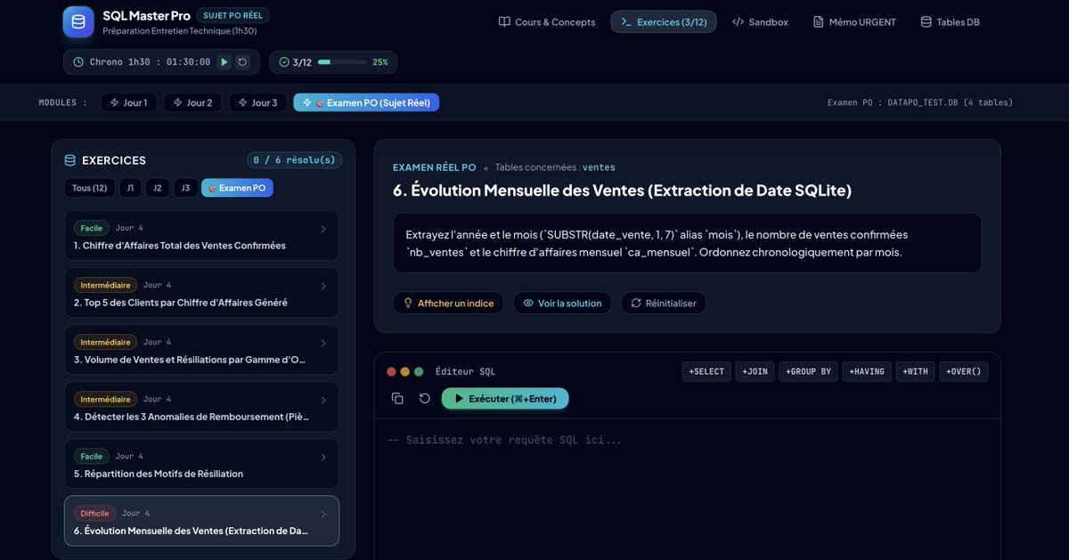Open exercise 1 Chiffre d'Affaires Total
Viewport: 1069px width, 560px height.
[201, 236]
